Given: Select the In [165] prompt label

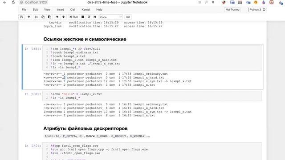Looking at the screenshot, I should click(33, 49).
